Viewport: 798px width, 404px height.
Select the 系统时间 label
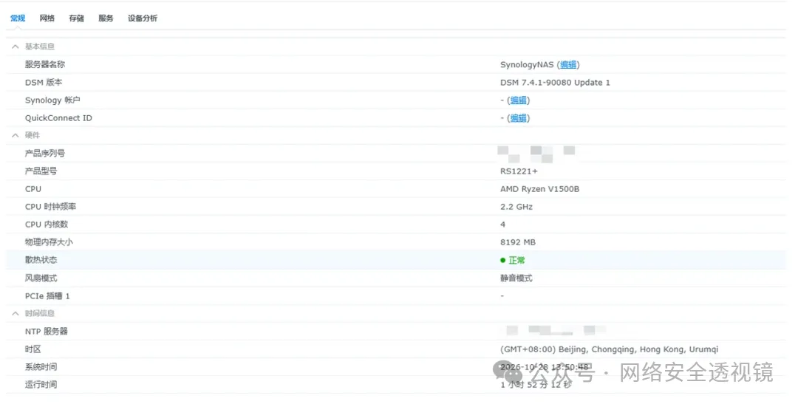[x=41, y=367]
